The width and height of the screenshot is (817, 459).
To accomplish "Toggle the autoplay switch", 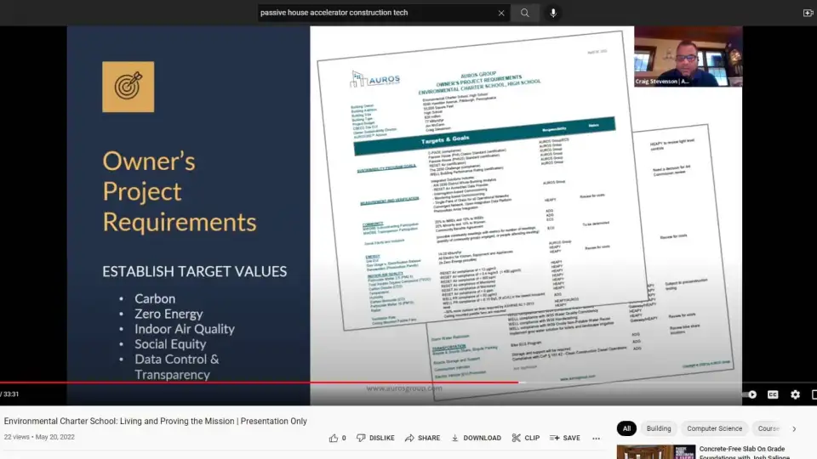I will coord(751,394).
